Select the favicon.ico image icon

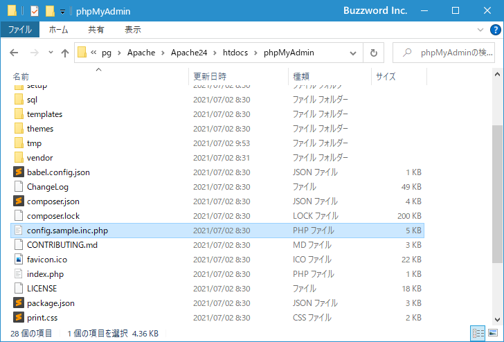click(x=19, y=259)
